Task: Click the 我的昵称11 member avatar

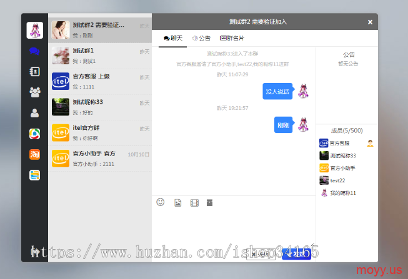Action: pos(324,193)
